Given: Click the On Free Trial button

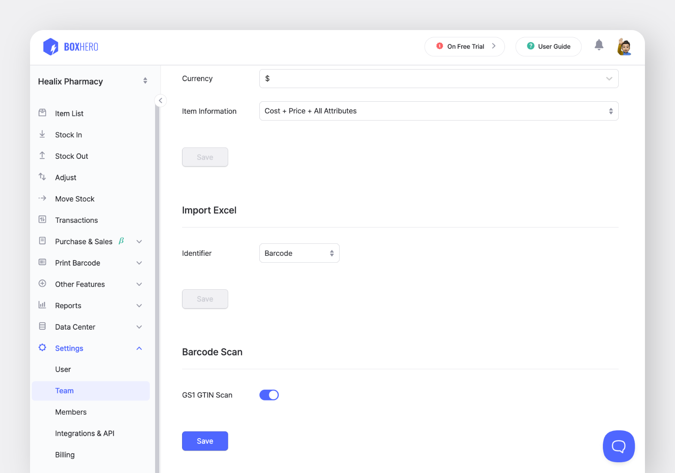Looking at the screenshot, I should (x=465, y=46).
